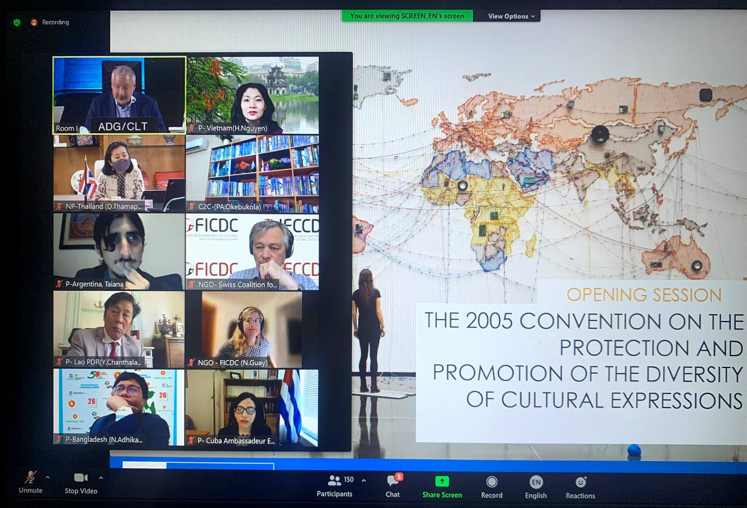Image resolution: width=747 pixels, height=508 pixels.
Task: Open the View Options dropdown
Action: tap(511, 16)
